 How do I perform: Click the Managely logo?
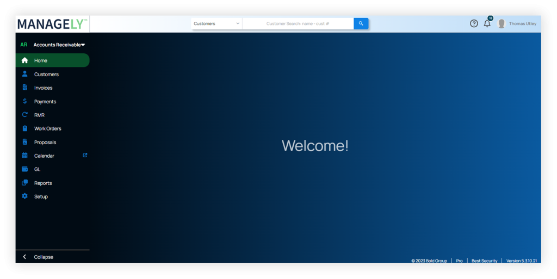(x=52, y=24)
